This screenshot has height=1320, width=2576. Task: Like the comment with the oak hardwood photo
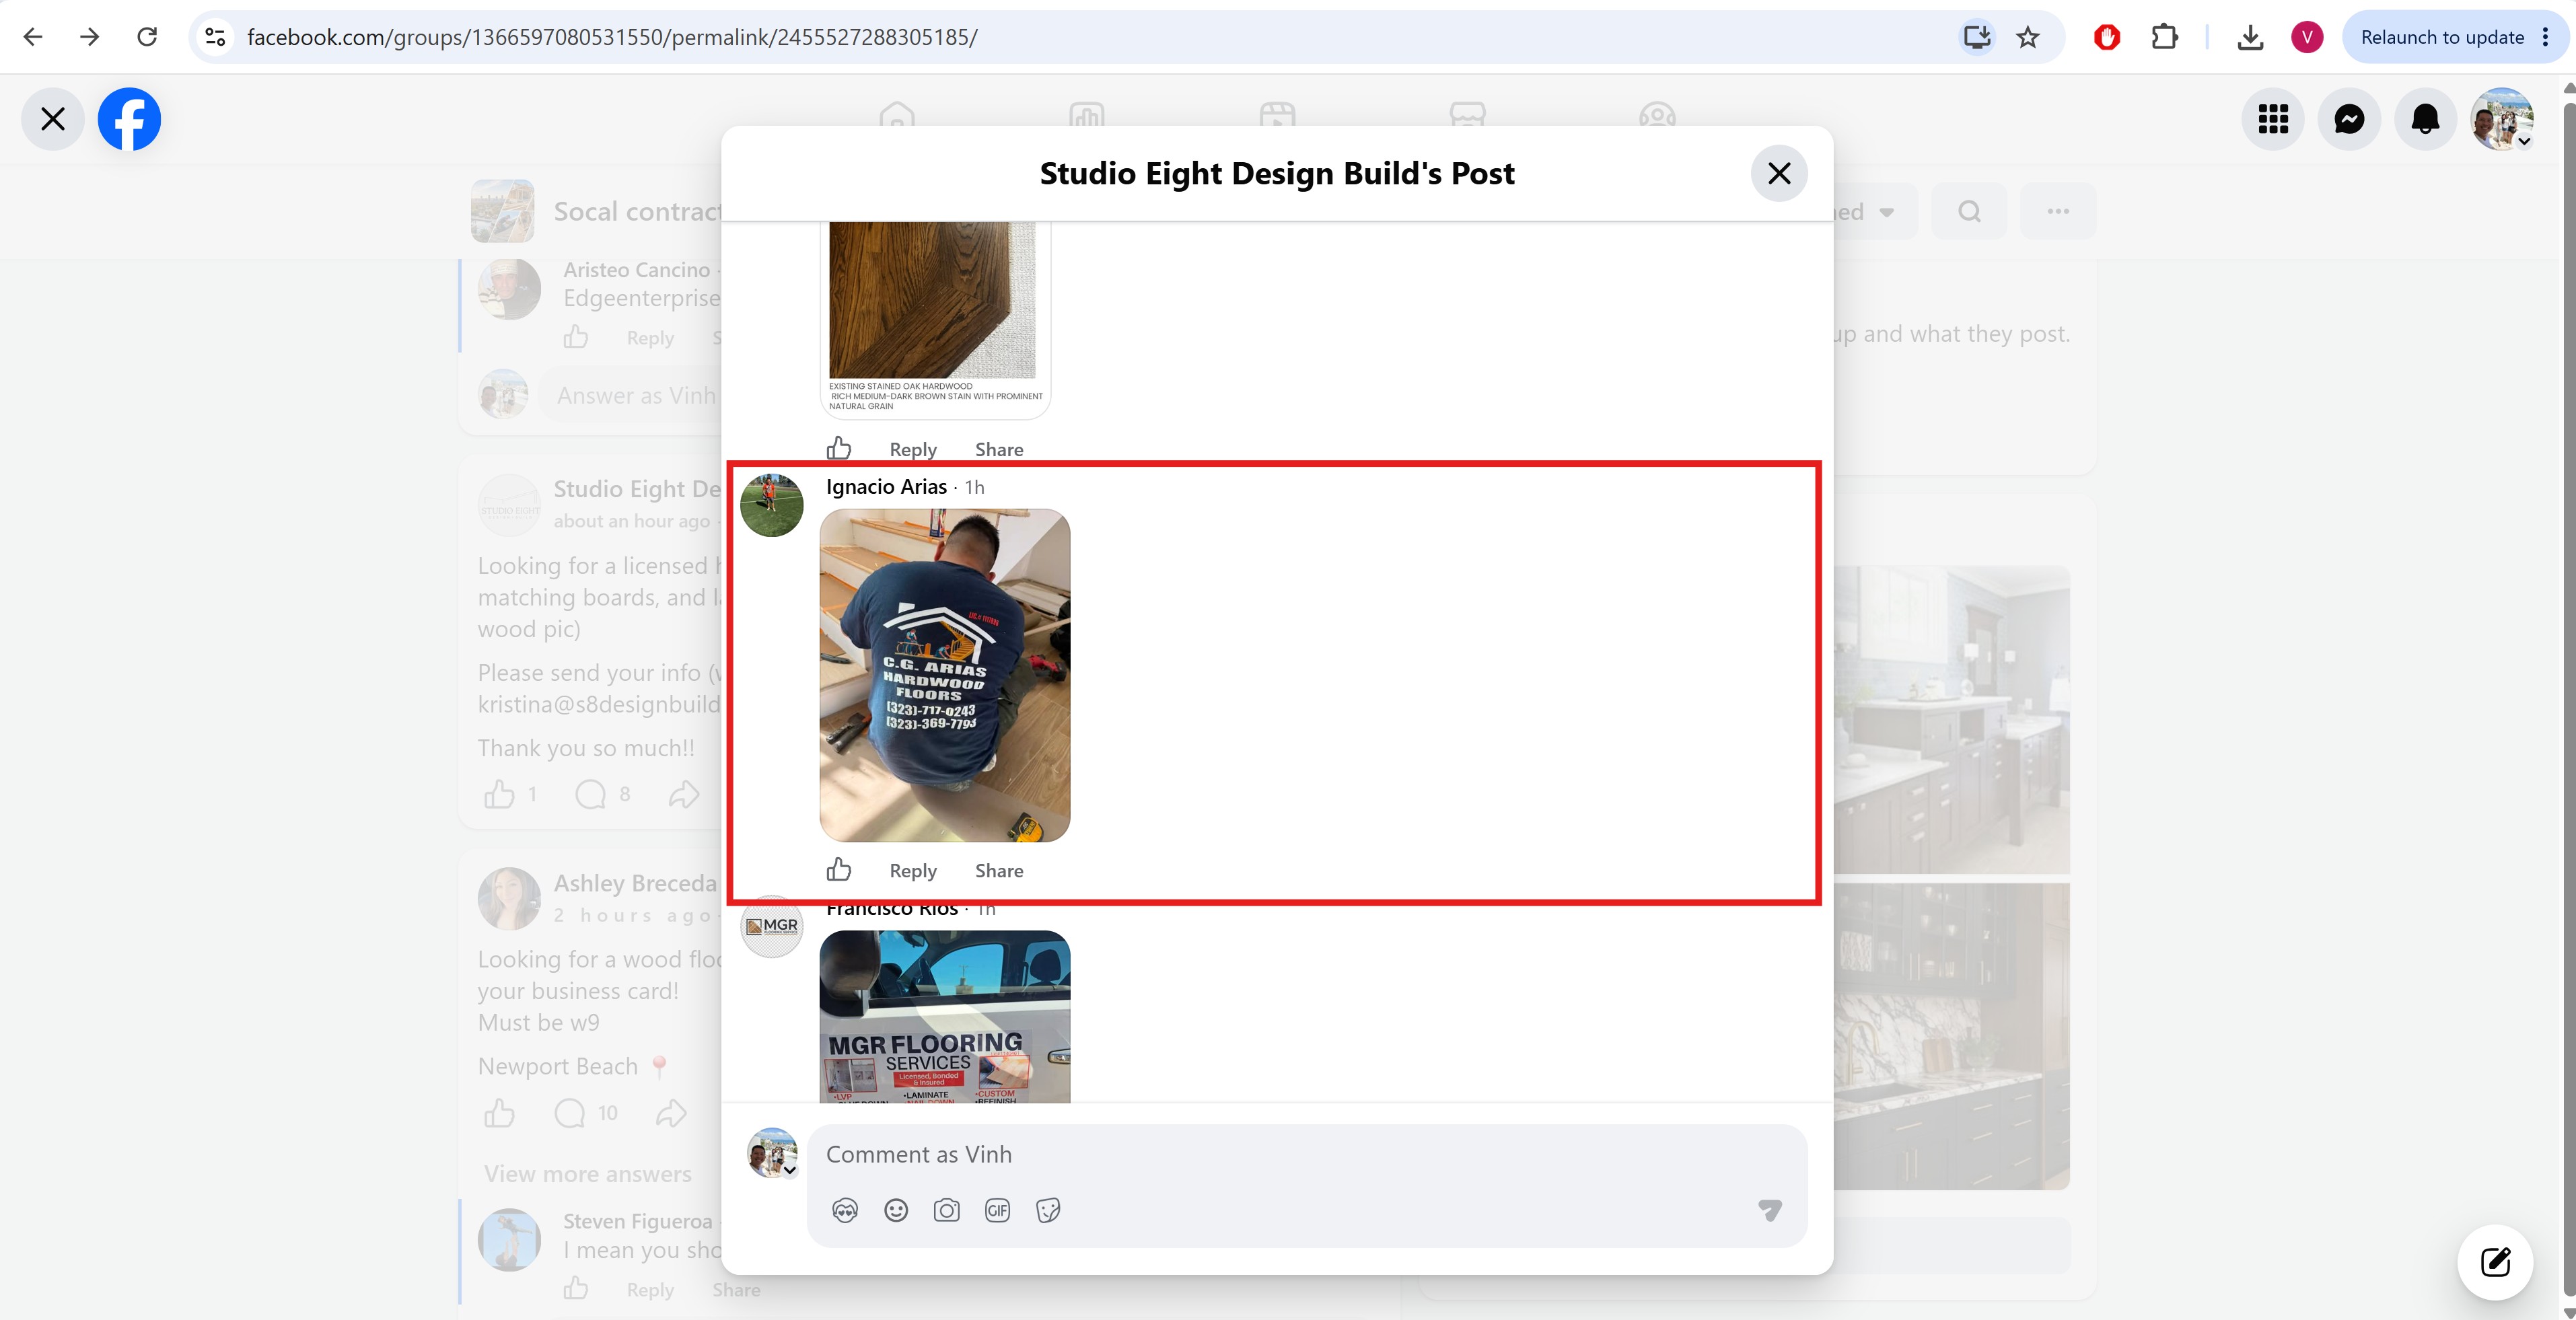pyautogui.click(x=839, y=448)
